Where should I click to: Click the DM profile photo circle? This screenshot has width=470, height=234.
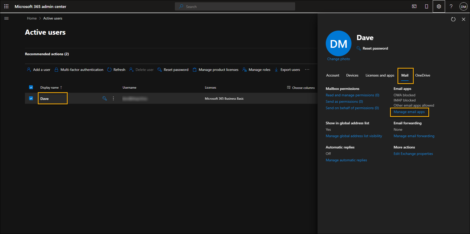pos(339,43)
